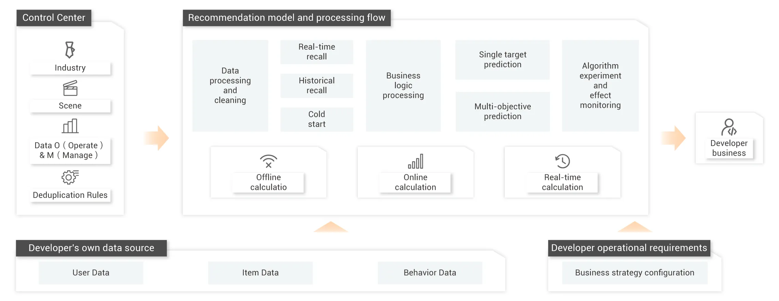Click the User Data box

pyautogui.click(x=91, y=273)
